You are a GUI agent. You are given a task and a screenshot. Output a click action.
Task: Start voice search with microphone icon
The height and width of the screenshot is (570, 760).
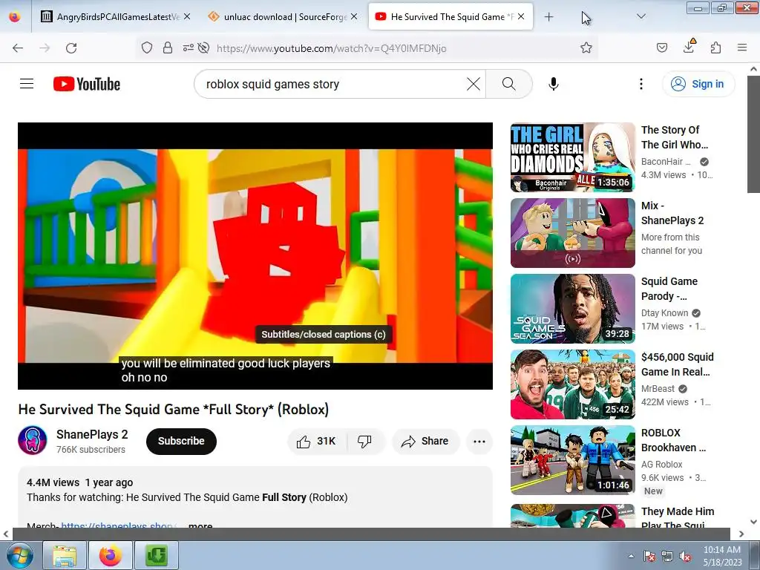(x=553, y=84)
